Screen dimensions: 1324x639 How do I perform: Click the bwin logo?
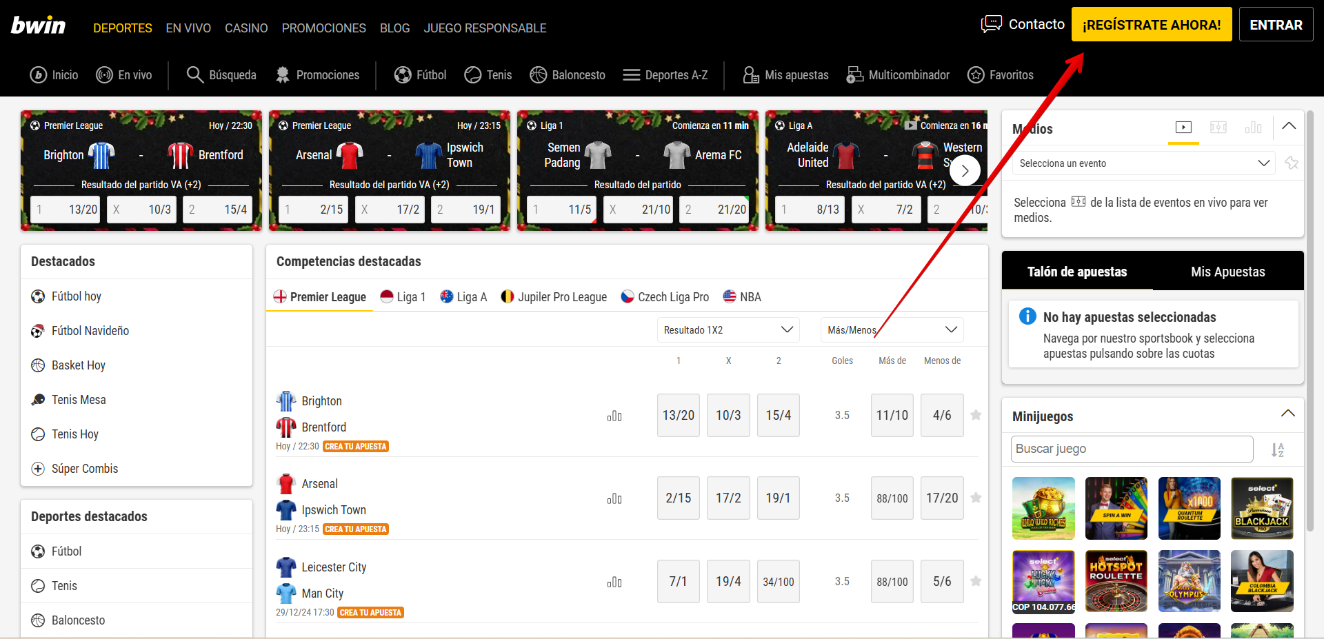pyautogui.click(x=38, y=26)
